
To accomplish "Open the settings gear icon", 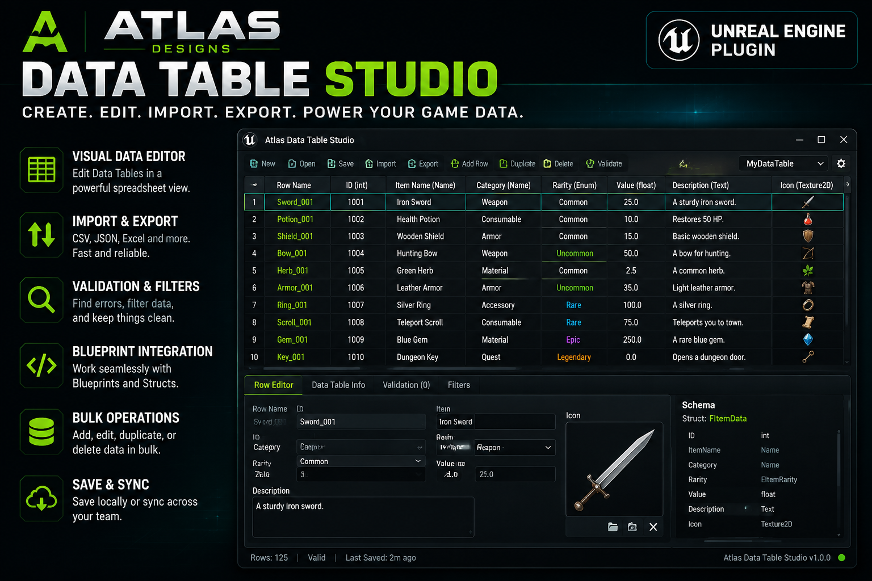I will (x=841, y=163).
